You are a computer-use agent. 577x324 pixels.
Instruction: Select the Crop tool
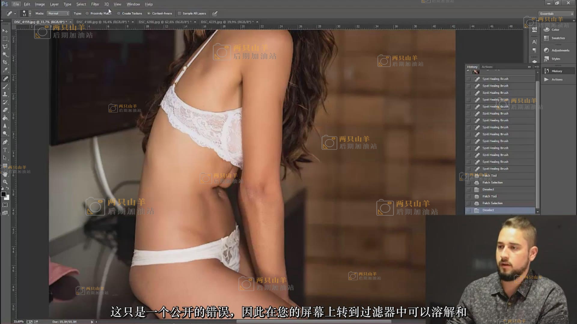pyautogui.click(x=5, y=62)
